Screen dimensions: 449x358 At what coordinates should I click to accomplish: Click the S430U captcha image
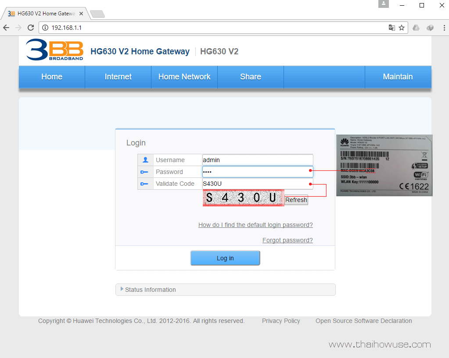pyautogui.click(x=244, y=198)
